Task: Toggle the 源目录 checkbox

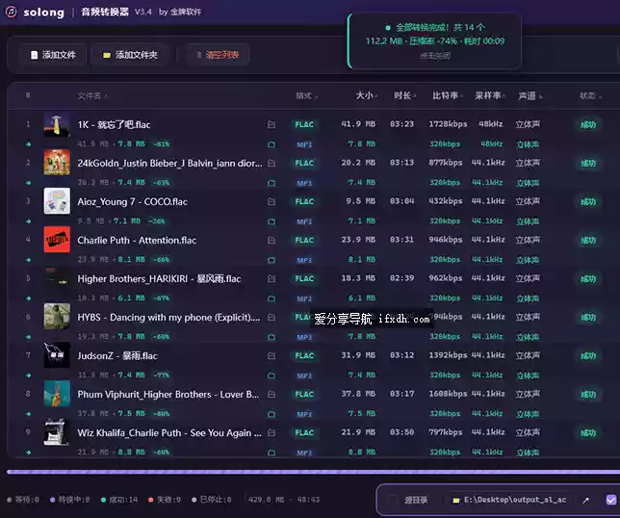Action: coord(392,500)
